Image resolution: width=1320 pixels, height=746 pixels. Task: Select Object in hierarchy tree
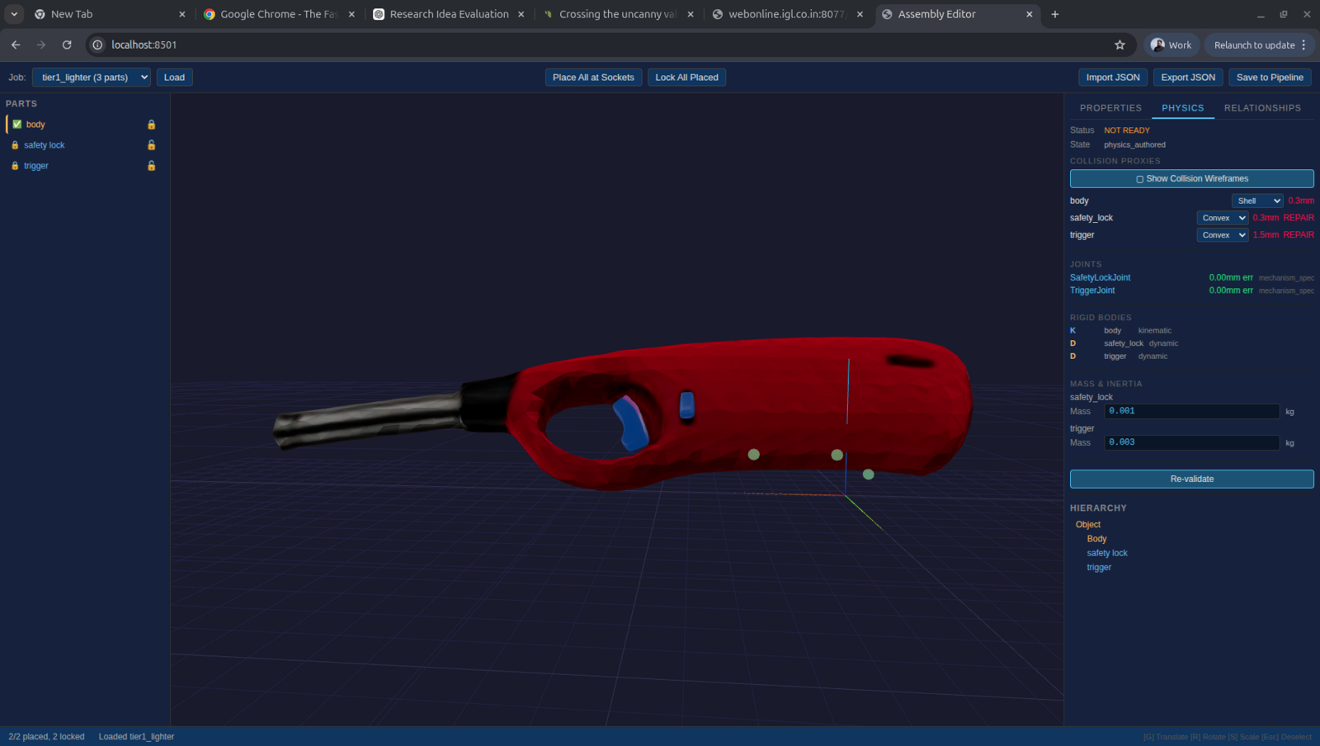coord(1088,525)
